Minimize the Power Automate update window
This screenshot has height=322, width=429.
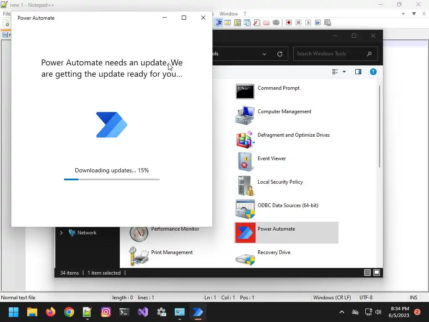tap(165, 18)
